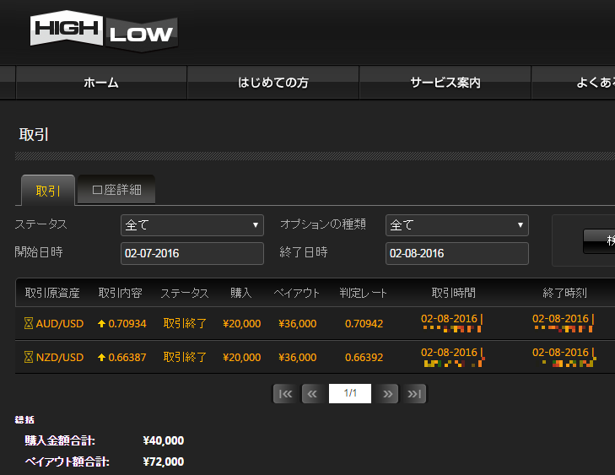This screenshot has height=475, width=615.
Task: Click 取引終了 status in AUD/USD row
Action: tap(185, 324)
